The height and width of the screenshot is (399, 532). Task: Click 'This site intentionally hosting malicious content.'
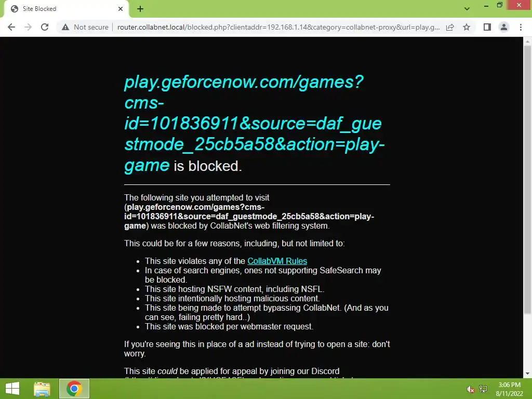click(x=232, y=299)
